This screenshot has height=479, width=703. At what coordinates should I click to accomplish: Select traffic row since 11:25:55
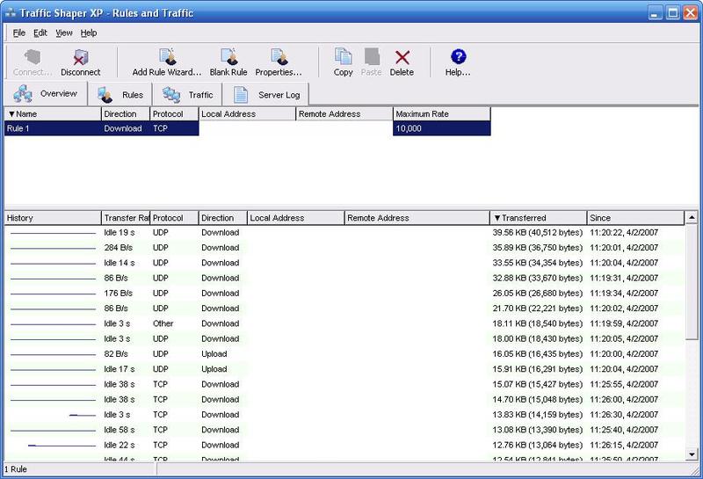(x=344, y=384)
